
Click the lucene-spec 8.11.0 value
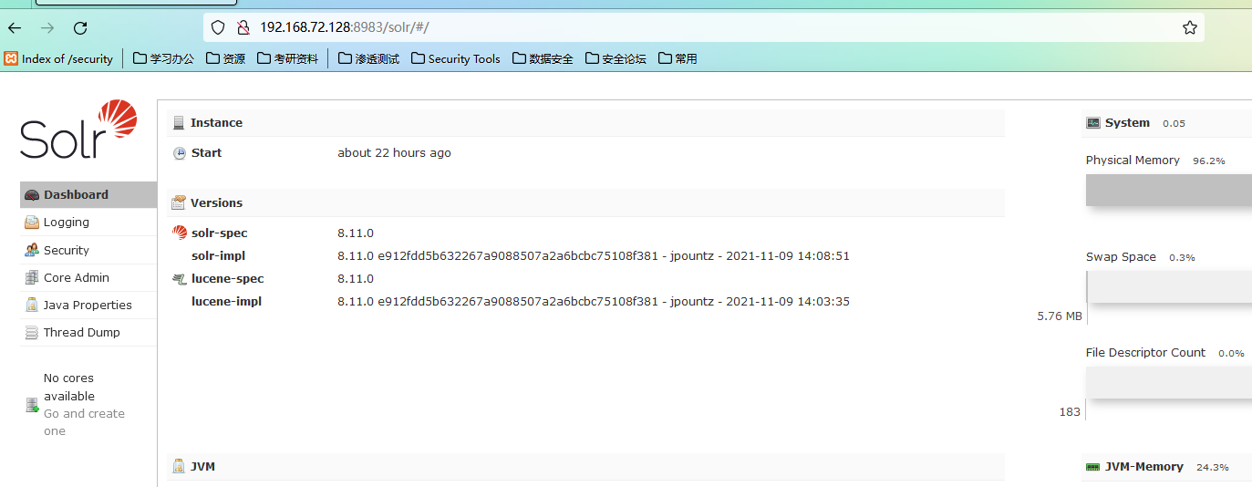[356, 279]
